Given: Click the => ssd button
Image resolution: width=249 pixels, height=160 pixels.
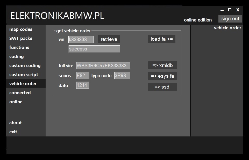Looking at the screenshot, I should (x=162, y=87).
